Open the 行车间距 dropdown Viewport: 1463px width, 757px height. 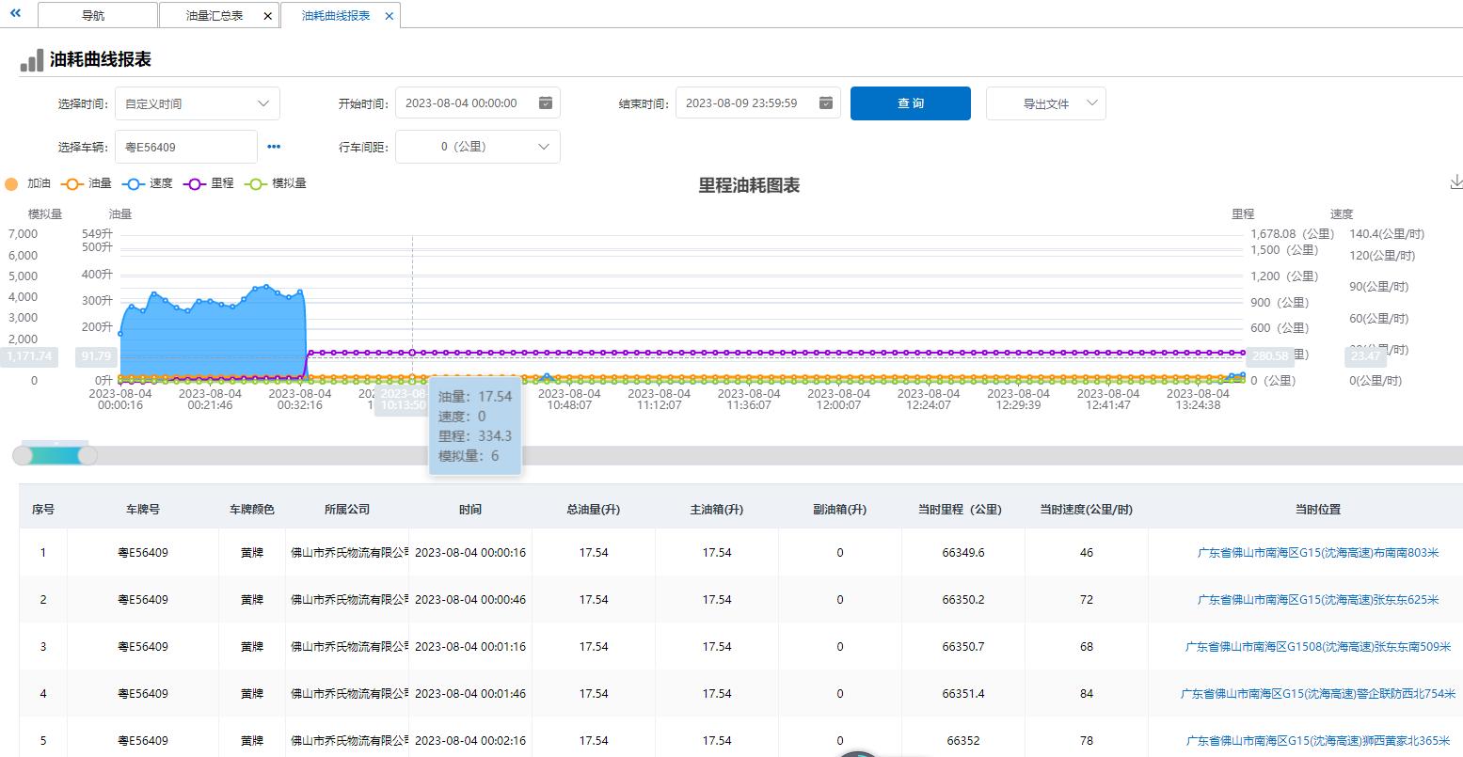click(x=477, y=147)
